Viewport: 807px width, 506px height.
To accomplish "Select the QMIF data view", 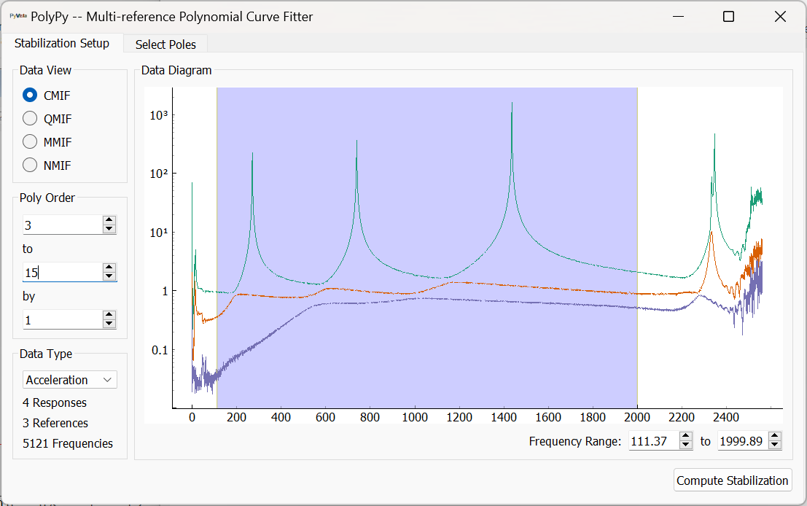I will [29, 118].
